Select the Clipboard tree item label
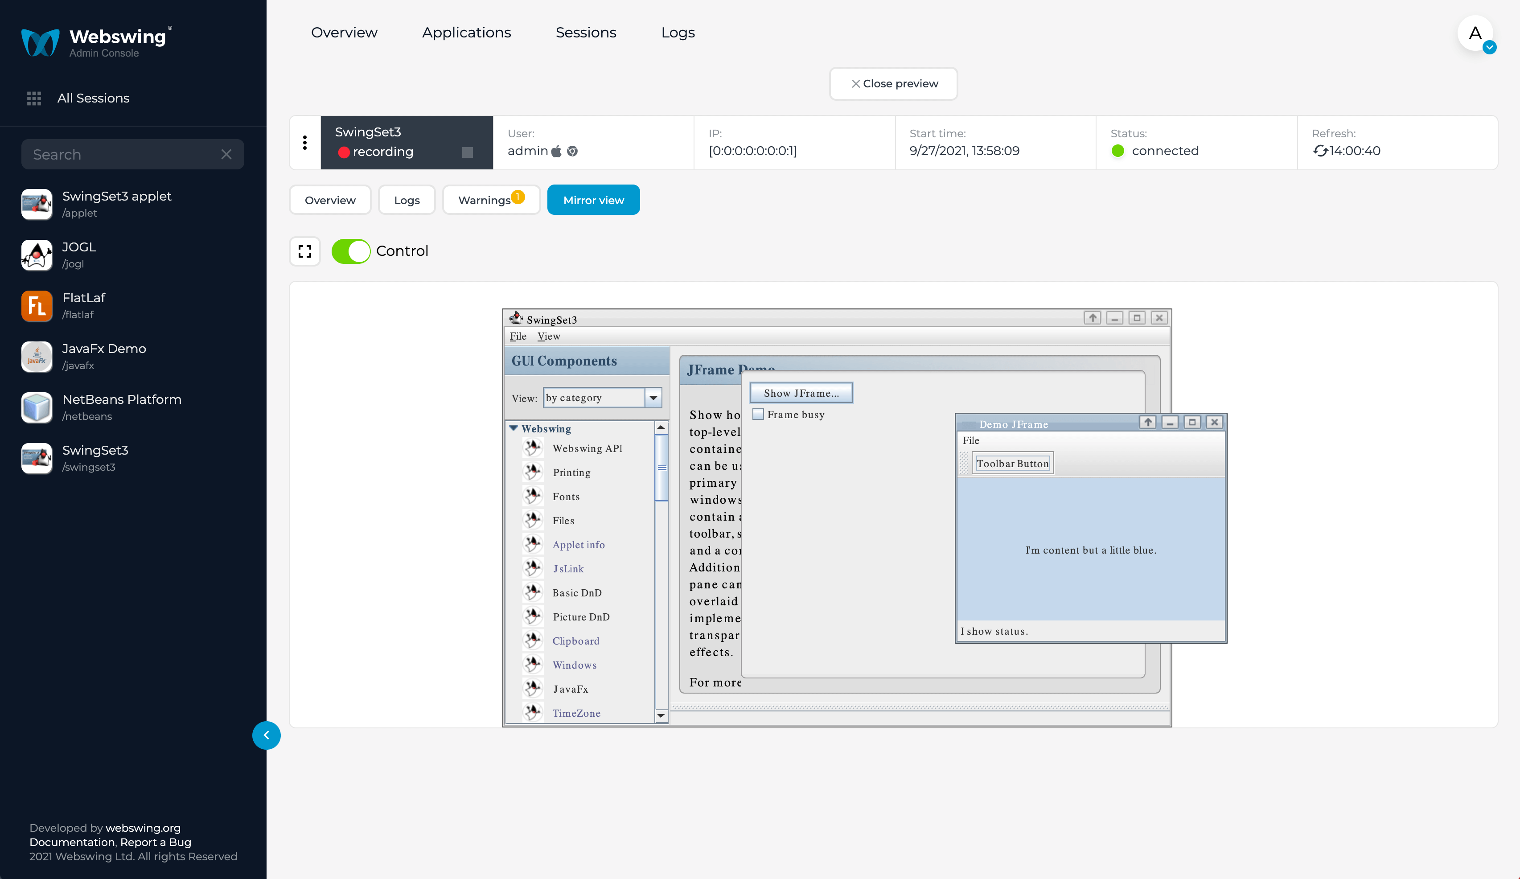 (x=576, y=641)
